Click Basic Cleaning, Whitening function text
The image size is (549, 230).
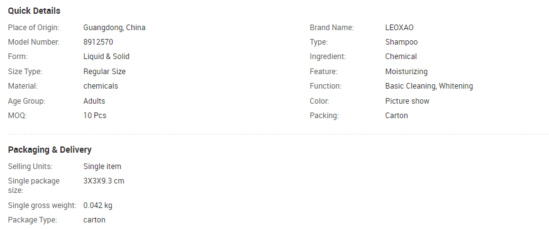429,86
